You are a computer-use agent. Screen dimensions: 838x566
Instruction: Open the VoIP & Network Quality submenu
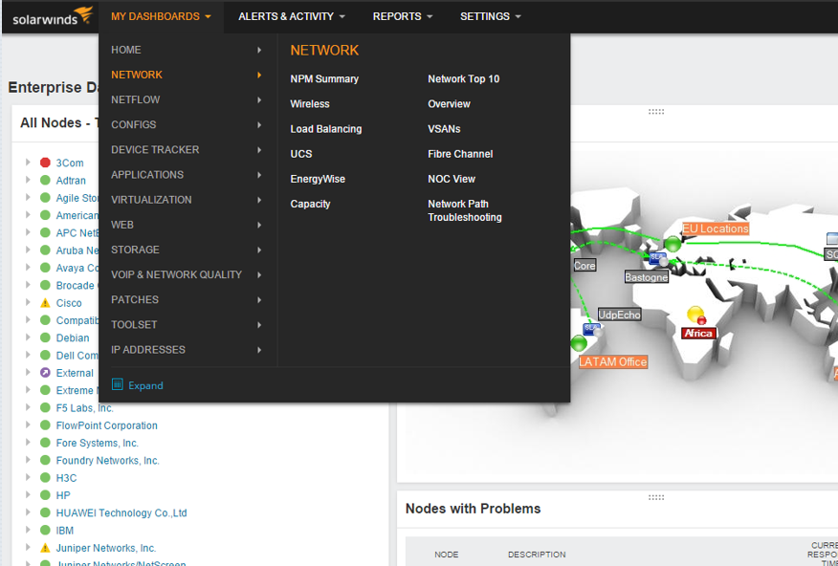(x=187, y=275)
